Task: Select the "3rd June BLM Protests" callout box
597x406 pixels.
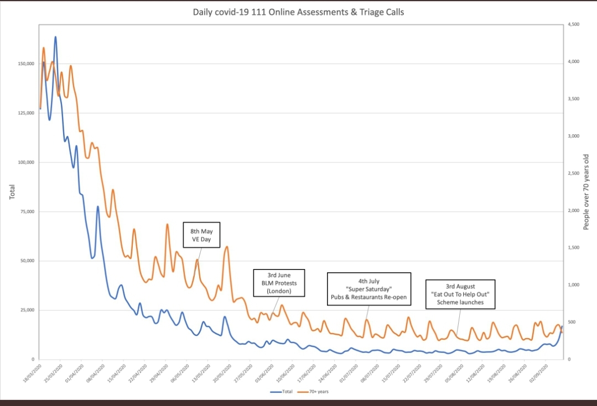Action: (x=276, y=282)
